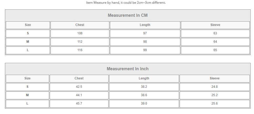
Task: Select the chest value 44.1
Action: coord(79,95)
